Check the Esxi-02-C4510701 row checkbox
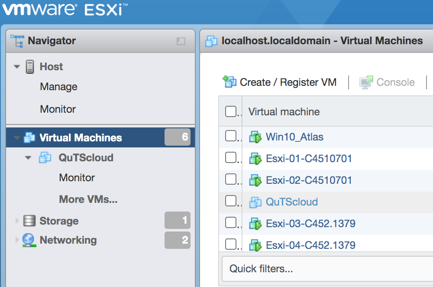Viewport: 433px width, 287px height. point(231,179)
